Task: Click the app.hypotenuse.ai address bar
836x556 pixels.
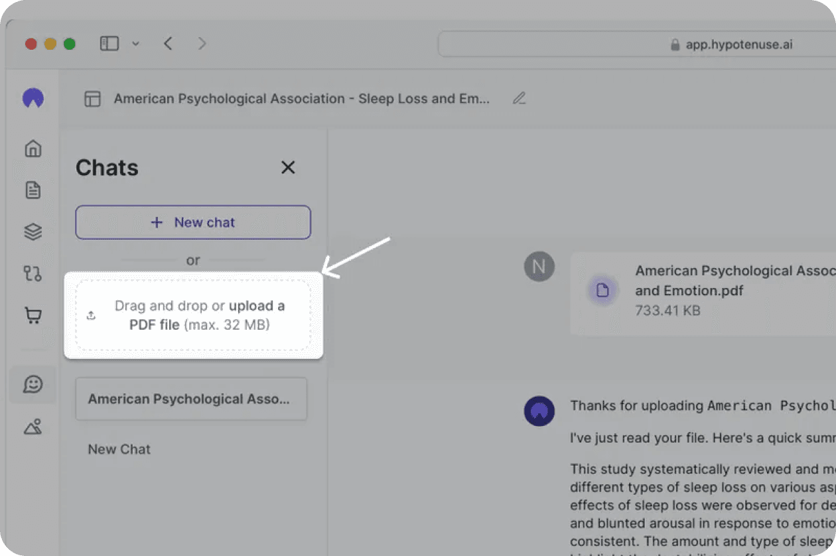Action: click(637, 45)
